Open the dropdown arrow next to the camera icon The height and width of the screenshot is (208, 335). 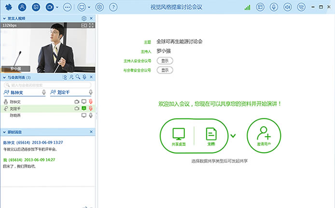57,8
